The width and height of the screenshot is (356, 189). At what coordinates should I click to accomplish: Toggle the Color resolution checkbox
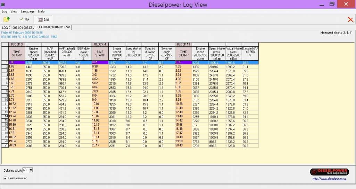(5, 178)
